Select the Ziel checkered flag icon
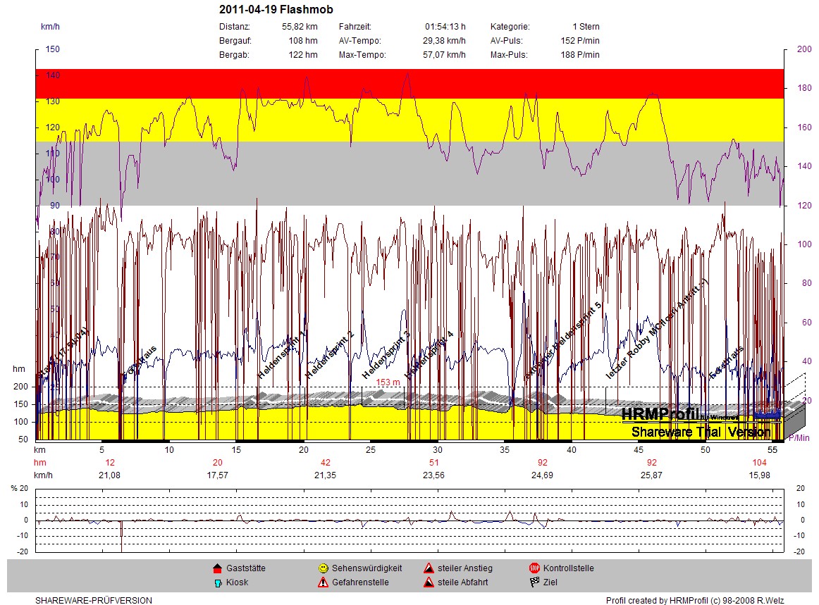819x605 pixels. (x=534, y=582)
